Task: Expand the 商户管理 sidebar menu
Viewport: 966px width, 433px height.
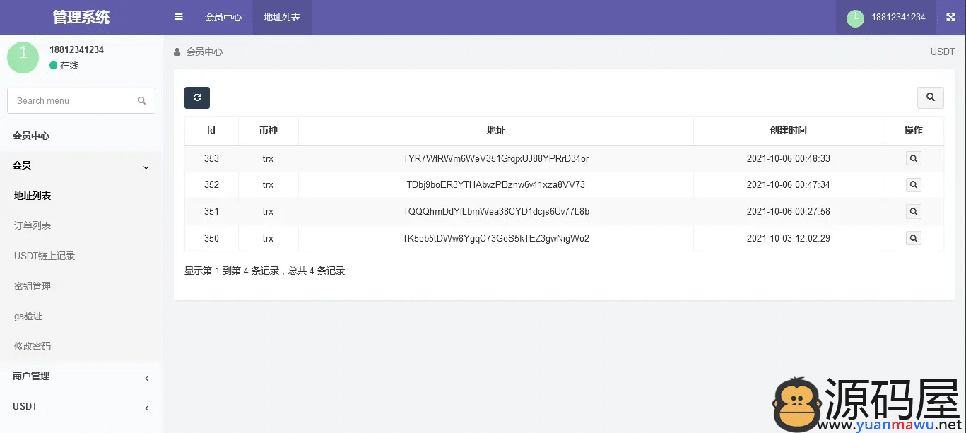Action: pyautogui.click(x=81, y=376)
